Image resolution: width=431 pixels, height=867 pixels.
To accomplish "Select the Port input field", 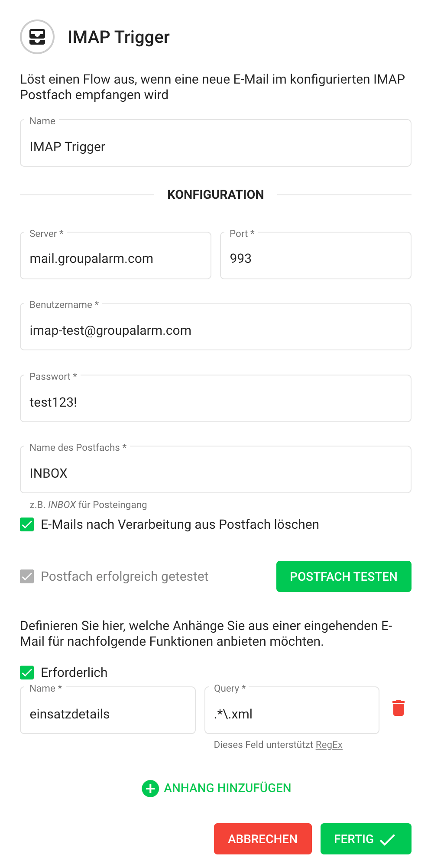I will pos(315,259).
